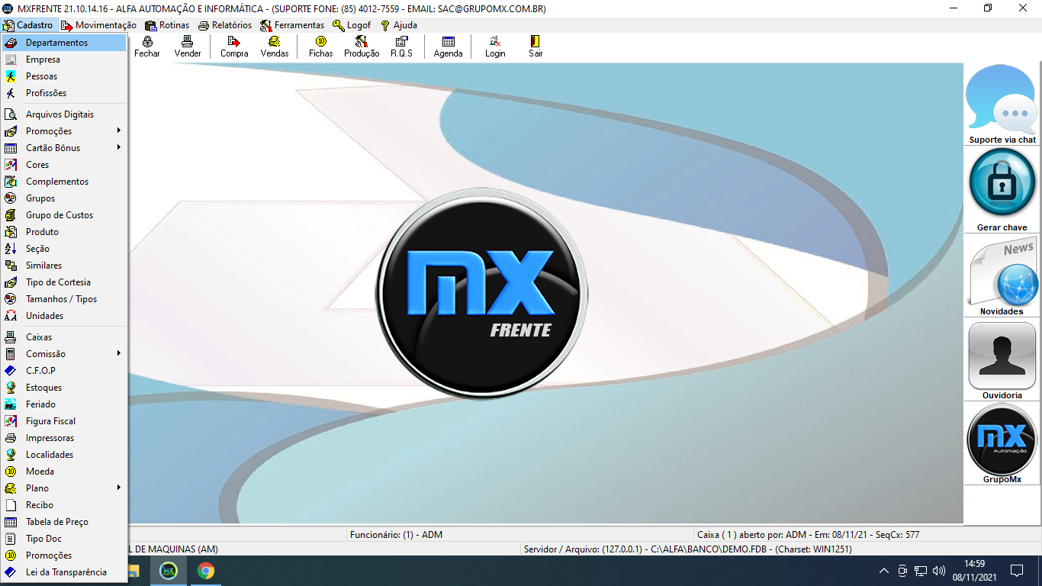The height and width of the screenshot is (586, 1042).
Task: Choose Produto in the Cadastro menu
Action: click(42, 232)
